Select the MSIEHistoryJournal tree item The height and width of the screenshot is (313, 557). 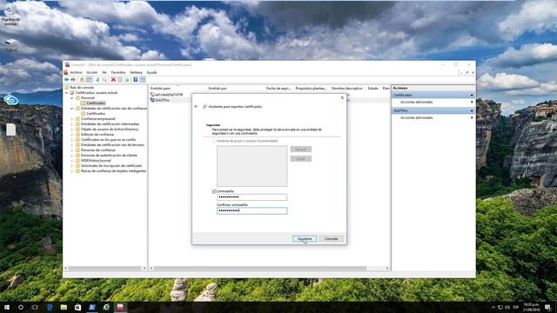(96, 160)
